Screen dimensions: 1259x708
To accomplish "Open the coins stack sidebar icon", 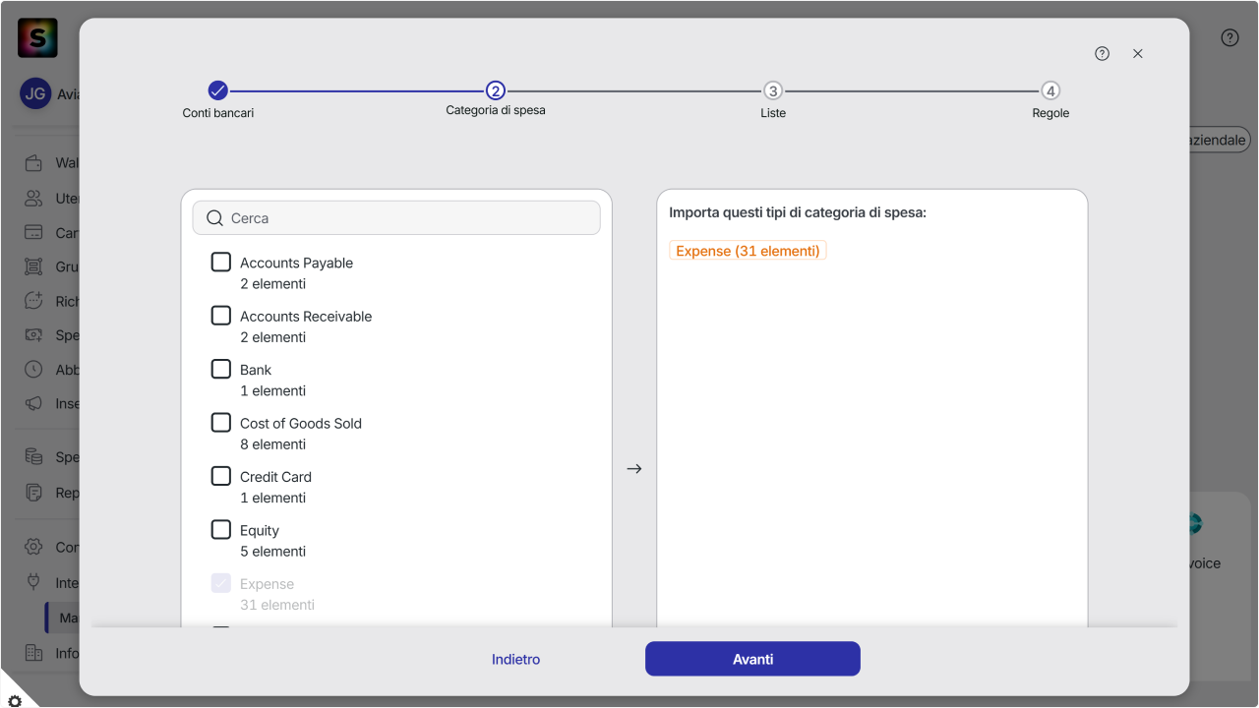I will click(34, 457).
